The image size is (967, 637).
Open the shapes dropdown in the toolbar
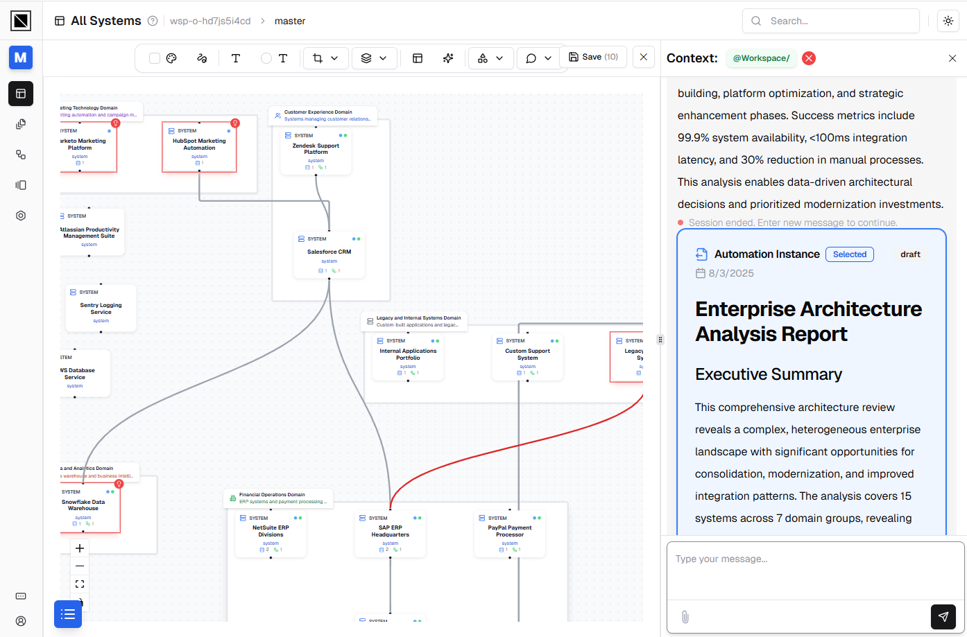point(490,58)
